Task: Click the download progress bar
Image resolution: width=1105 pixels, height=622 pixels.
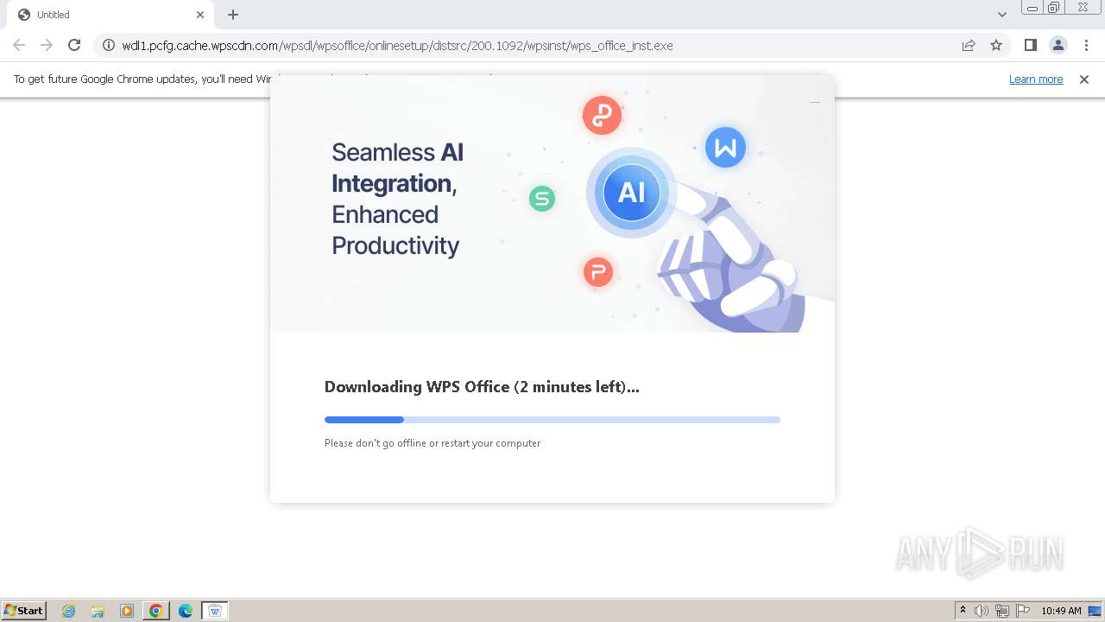Action: (x=552, y=420)
